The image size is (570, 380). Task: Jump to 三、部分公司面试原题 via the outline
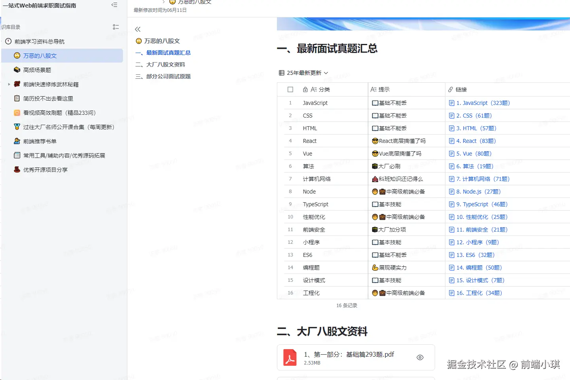[163, 76]
